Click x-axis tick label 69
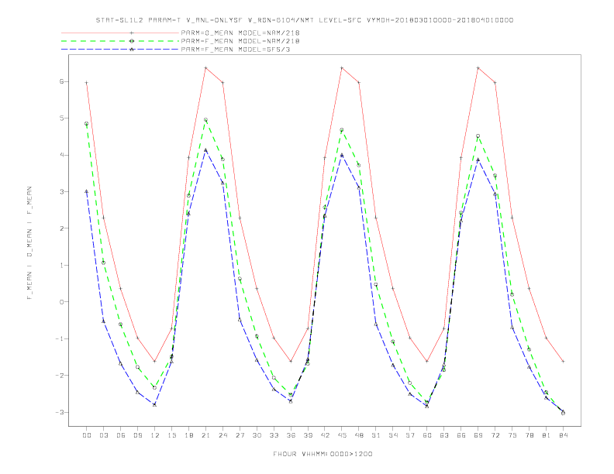 tap(478, 435)
